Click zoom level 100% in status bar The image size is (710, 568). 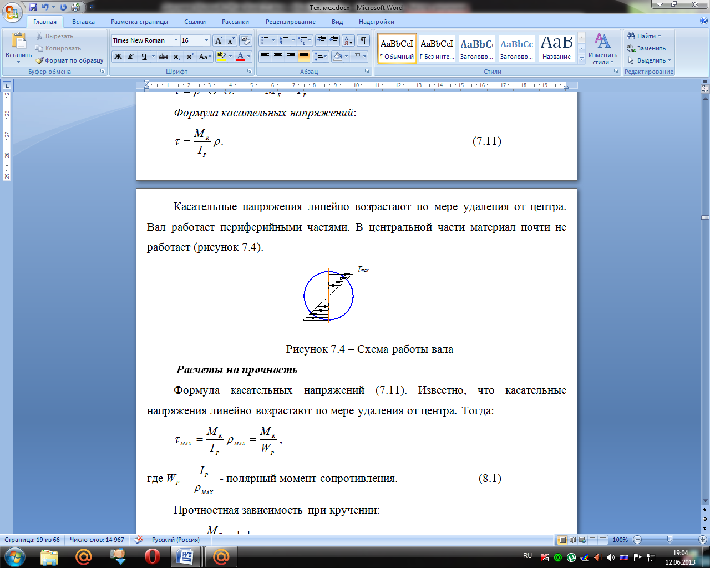620,540
